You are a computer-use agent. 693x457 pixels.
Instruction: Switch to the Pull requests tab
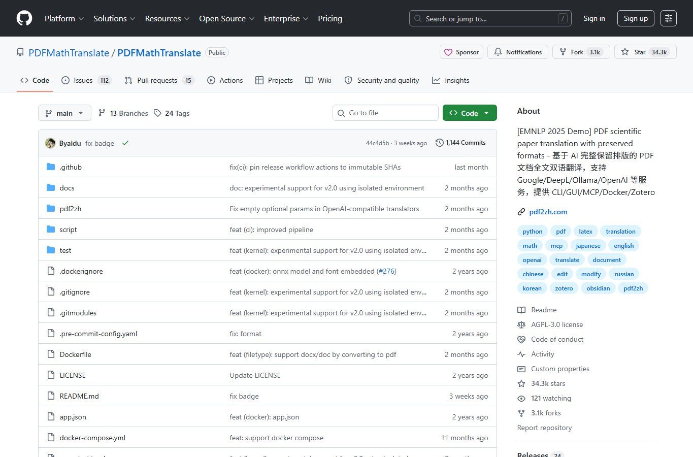(x=159, y=80)
